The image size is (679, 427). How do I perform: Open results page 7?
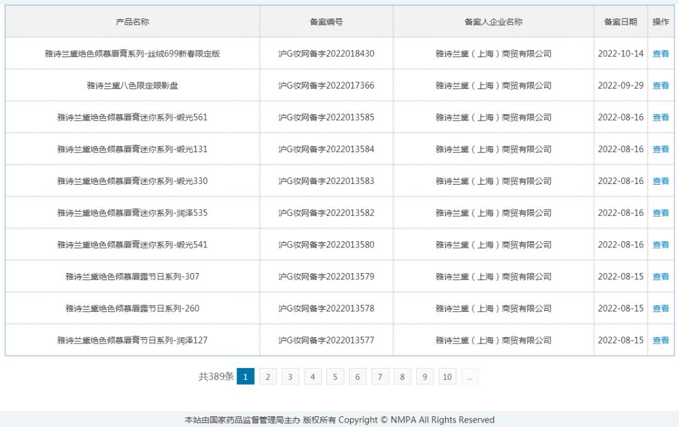pyautogui.click(x=380, y=376)
